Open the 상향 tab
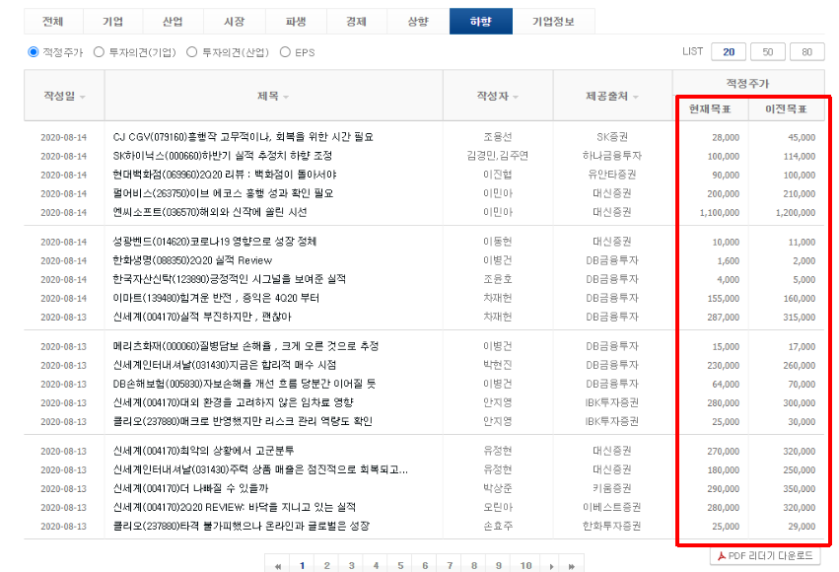Image resolution: width=839 pixels, height=572 pixels. (x=418, y=22)
